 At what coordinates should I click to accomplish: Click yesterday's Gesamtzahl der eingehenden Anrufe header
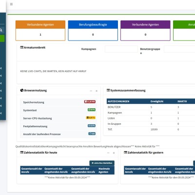tap(160, 170)
